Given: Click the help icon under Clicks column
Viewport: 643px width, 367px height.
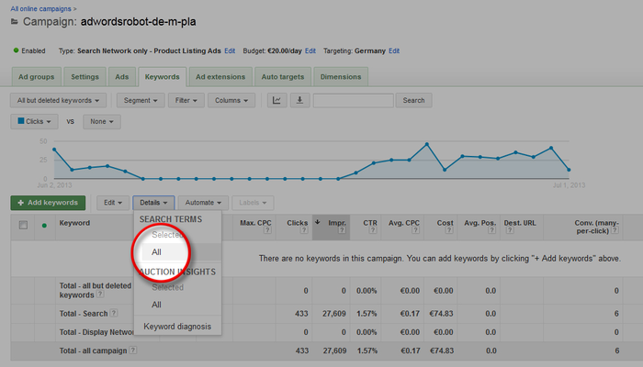Looking at the screenshot, I should click(304, 232).
